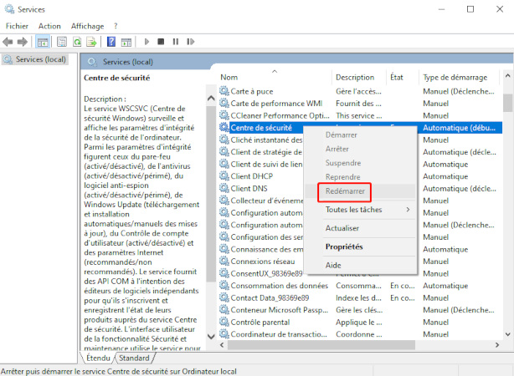Open Help via the blue question mark icon
514x376 pixels.
coord(111,42)
